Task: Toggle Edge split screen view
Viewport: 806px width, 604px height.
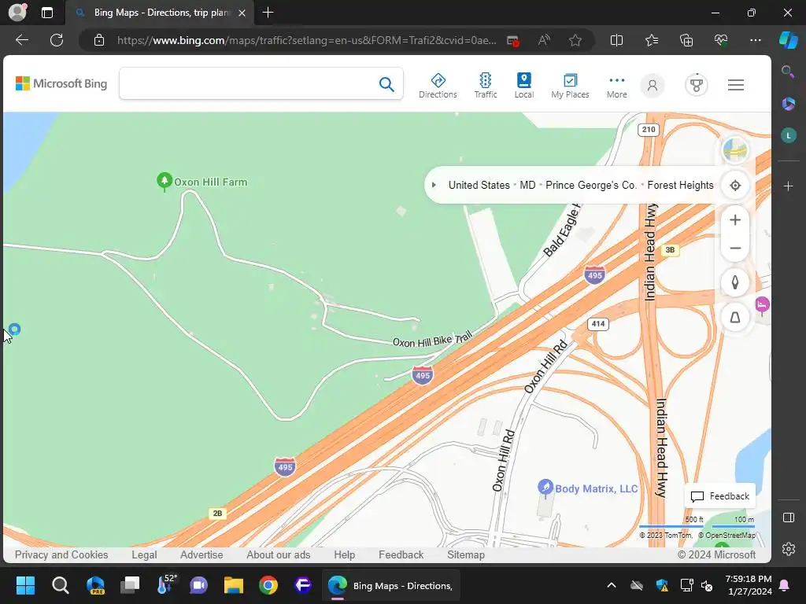Action: [x=616, y=40]
